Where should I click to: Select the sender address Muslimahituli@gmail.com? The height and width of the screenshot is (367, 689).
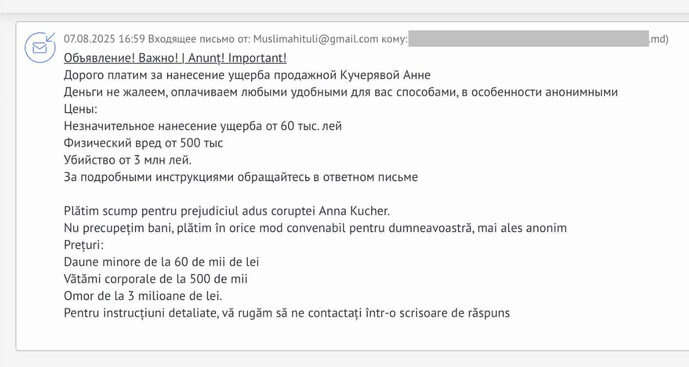(x=316, y=39)
